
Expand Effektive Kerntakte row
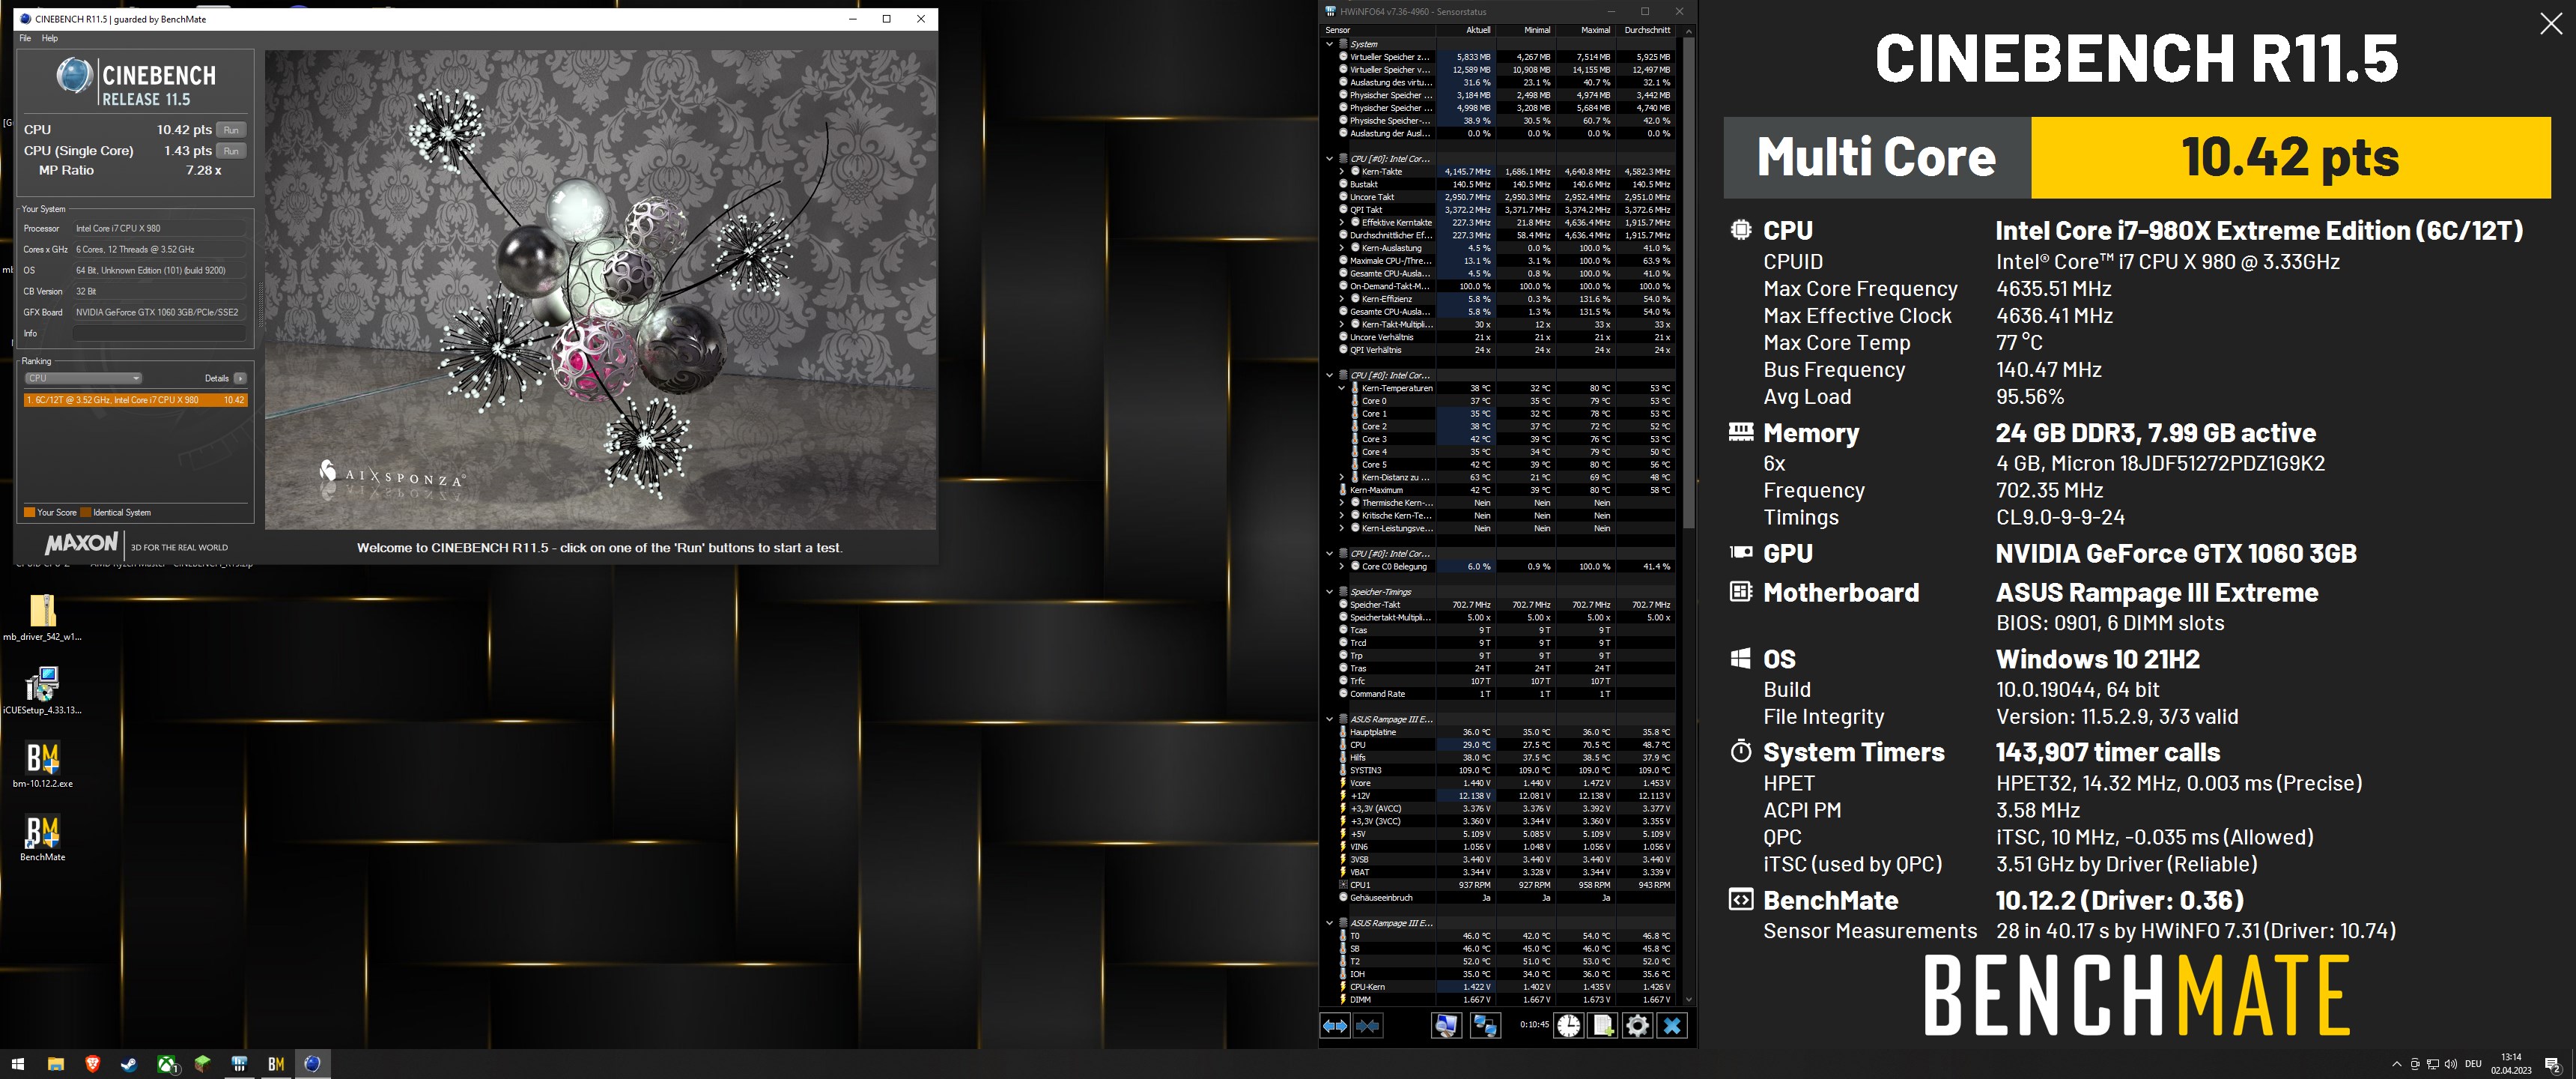coord(1342,223)
